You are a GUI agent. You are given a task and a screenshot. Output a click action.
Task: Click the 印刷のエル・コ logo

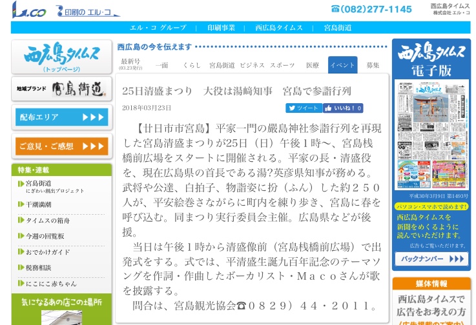point(87,11)
